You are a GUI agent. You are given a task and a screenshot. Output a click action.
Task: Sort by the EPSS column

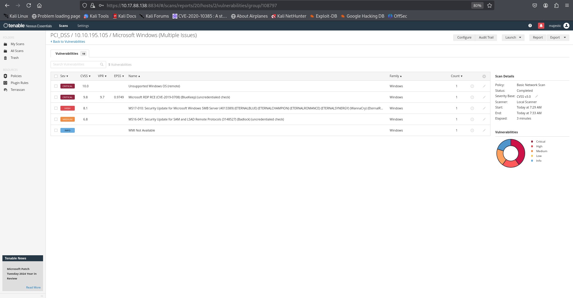tap(119, 76)
